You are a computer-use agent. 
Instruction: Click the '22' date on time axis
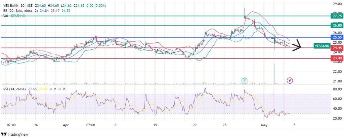click(194, 125)
